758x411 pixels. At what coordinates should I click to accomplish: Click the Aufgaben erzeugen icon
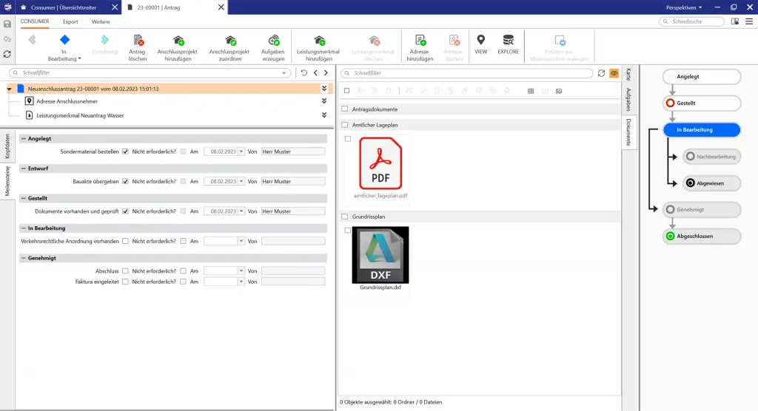pyautogui.click(x=273, y=41)
